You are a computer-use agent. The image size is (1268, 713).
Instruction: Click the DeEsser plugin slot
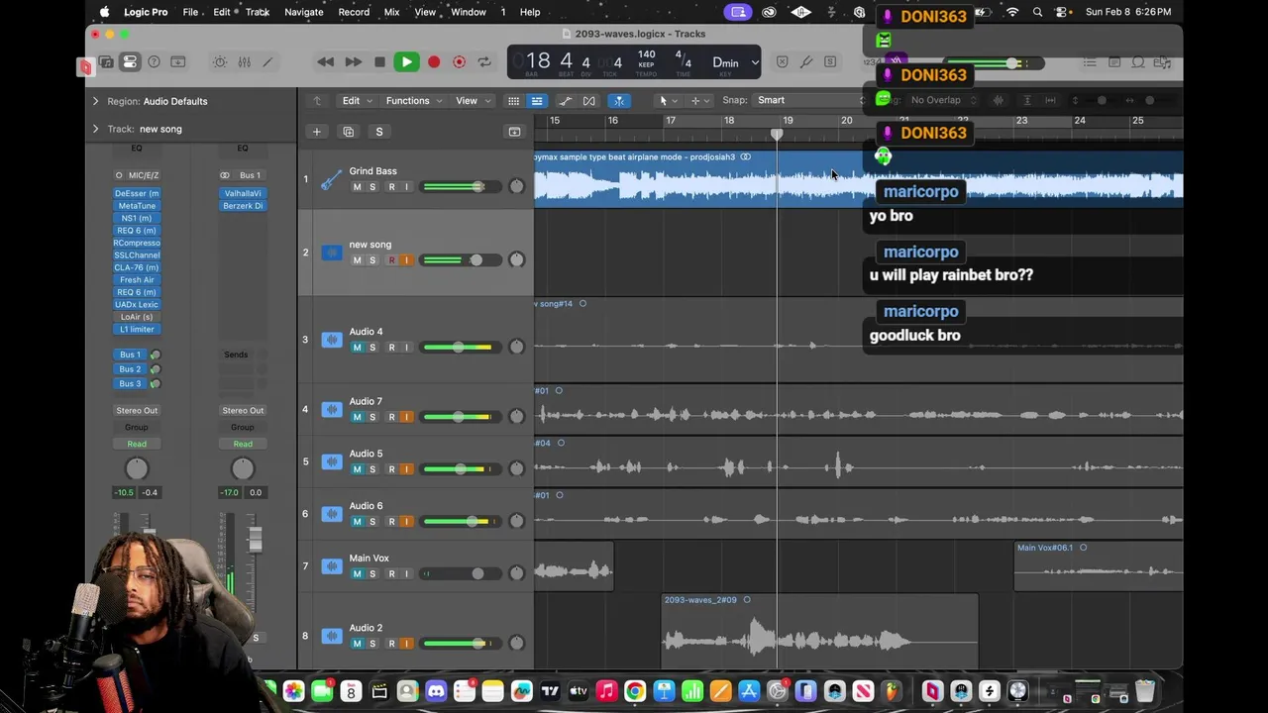137,193
